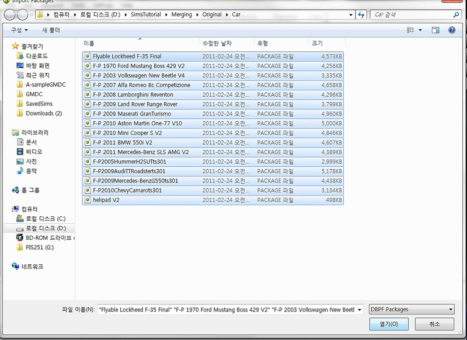The width and height of the screenshot is (467, 340).
Task: Click the PIS251 (G:) folder icon
Action: (20, 247)
